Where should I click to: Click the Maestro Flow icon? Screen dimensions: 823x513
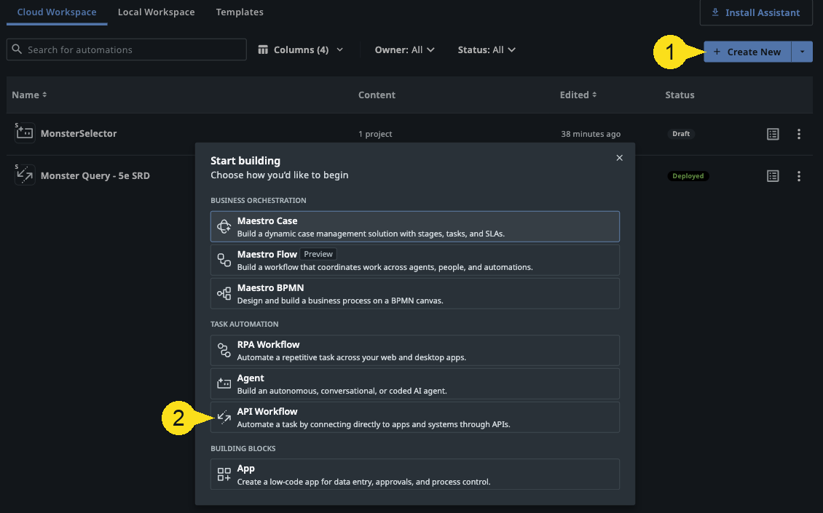224,261
